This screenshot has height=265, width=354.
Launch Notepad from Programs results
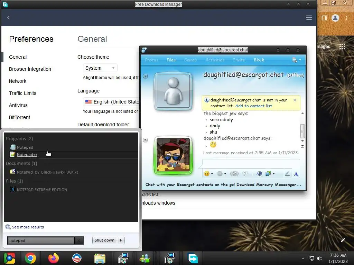[x=25, y=147]
